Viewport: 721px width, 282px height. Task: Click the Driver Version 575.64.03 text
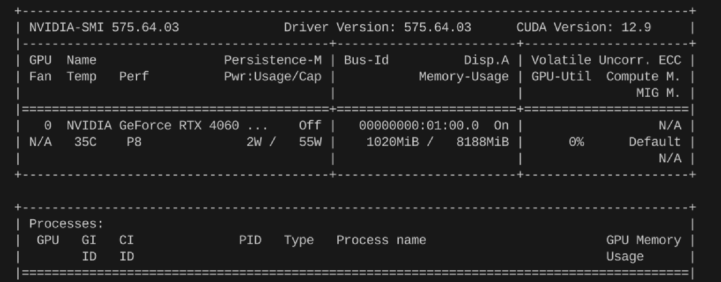377,27
